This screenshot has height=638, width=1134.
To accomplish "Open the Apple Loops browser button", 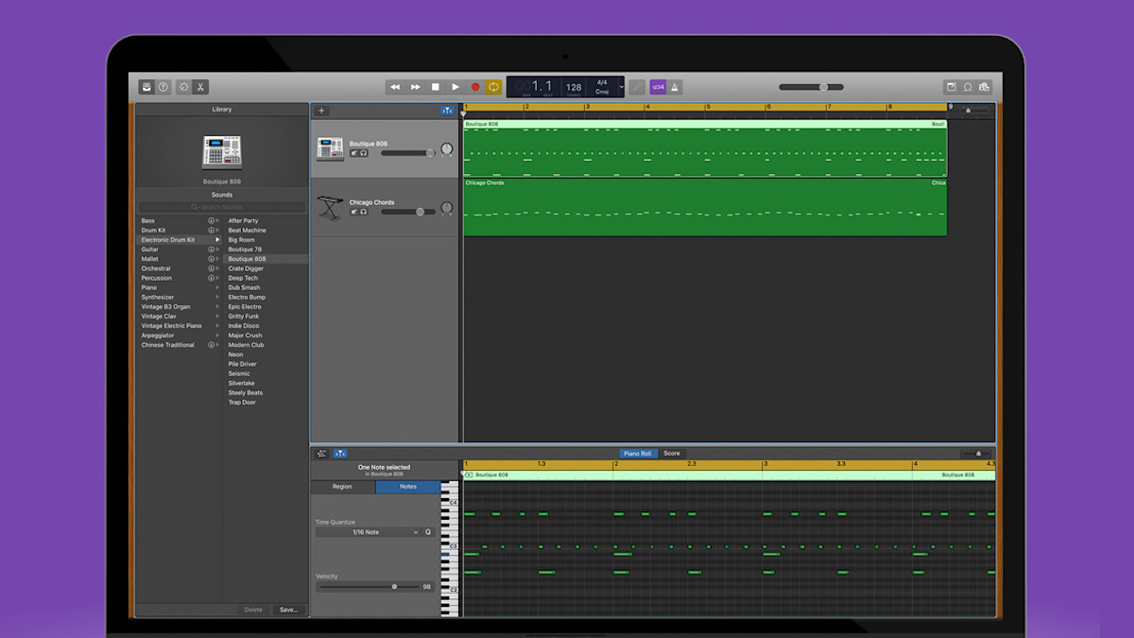I will tap(968, 87).
